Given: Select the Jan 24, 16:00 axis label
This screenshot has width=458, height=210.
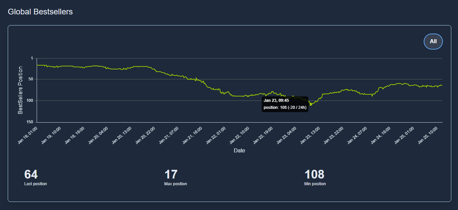Looking at the screenshot, I should click(381, 135).
